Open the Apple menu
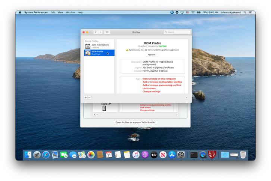Viewport: 271px width, 181px height. click(20, 12)
